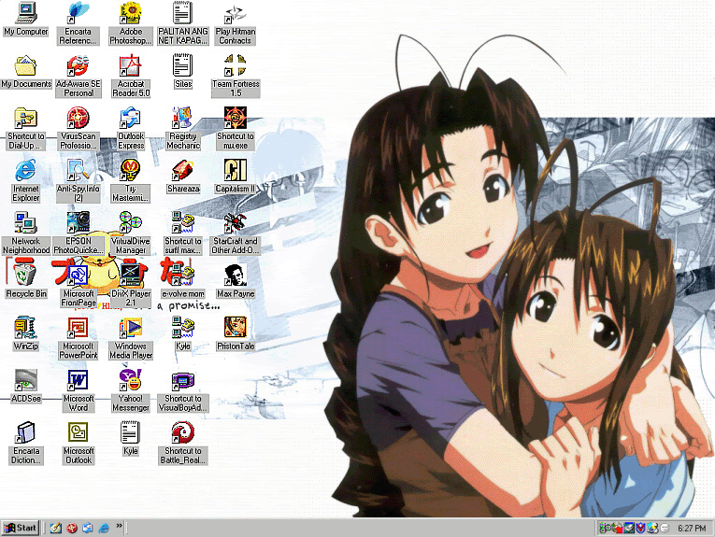Open the Sites text file icon
The width and height of the screenshot is (715, 537).
(182, 65)
